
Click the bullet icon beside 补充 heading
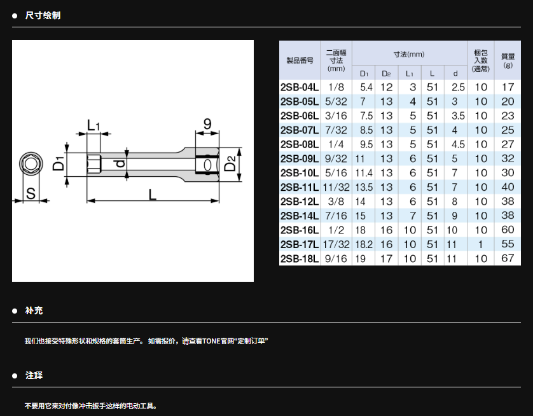[x=15, y=311]
